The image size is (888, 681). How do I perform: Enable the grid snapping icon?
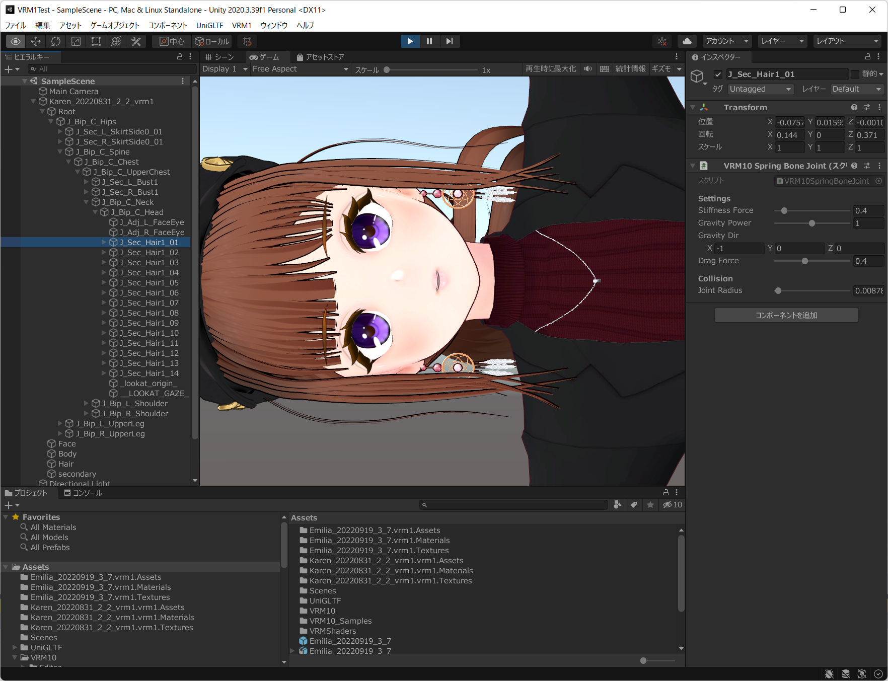point(247,41)
